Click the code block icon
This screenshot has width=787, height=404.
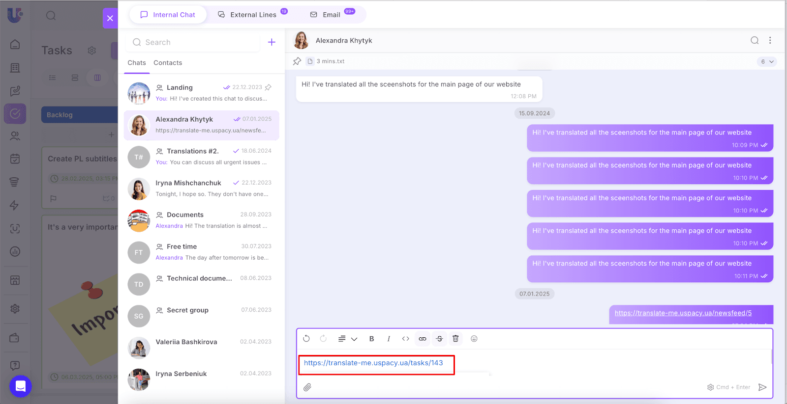coord(406,339)
